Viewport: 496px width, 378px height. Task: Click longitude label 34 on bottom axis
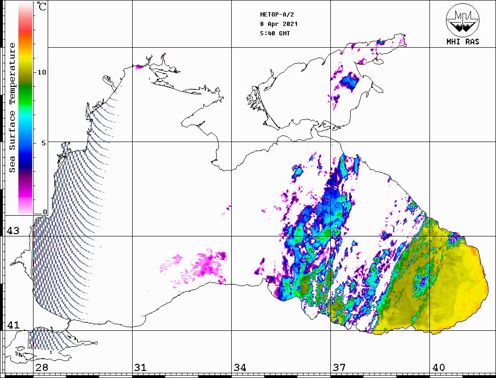click(240, 368)
